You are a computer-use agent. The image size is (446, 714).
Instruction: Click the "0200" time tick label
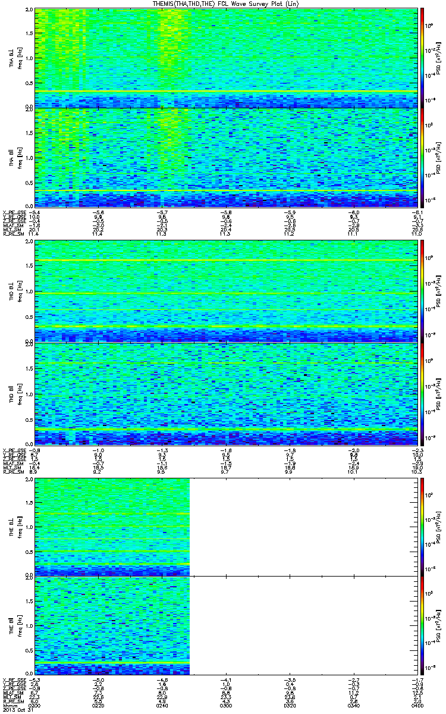(x=34, y=704)
